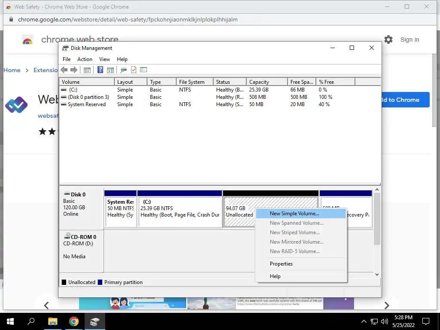Open the network tray icon
Image resolution: width=440 pixels, height=330 pixels.
click(x=374, y=321)
